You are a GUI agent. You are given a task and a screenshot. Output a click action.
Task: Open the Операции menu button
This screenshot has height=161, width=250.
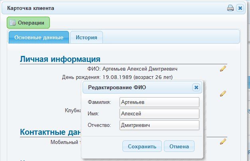[28, 23]
